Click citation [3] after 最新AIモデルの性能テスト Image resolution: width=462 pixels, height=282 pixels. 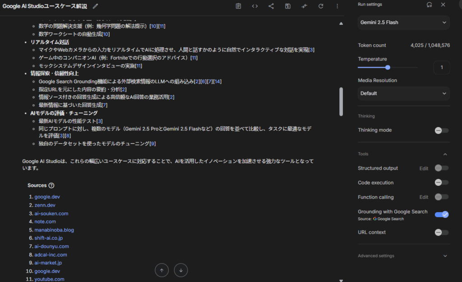tap(100, 121)
